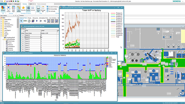185x104 pixels.
Task: Click the green Start Simulation arrow
Action: click(14, 1)
